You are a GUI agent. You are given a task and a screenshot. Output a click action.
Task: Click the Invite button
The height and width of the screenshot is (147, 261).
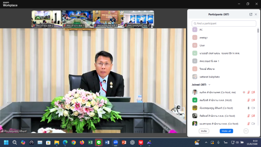point(204,131)
